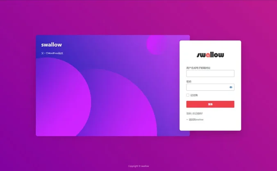Click the 用户名或电子邮箱地址 field label
The width and height of the screenshot is (277, 171).
(198, 68)
